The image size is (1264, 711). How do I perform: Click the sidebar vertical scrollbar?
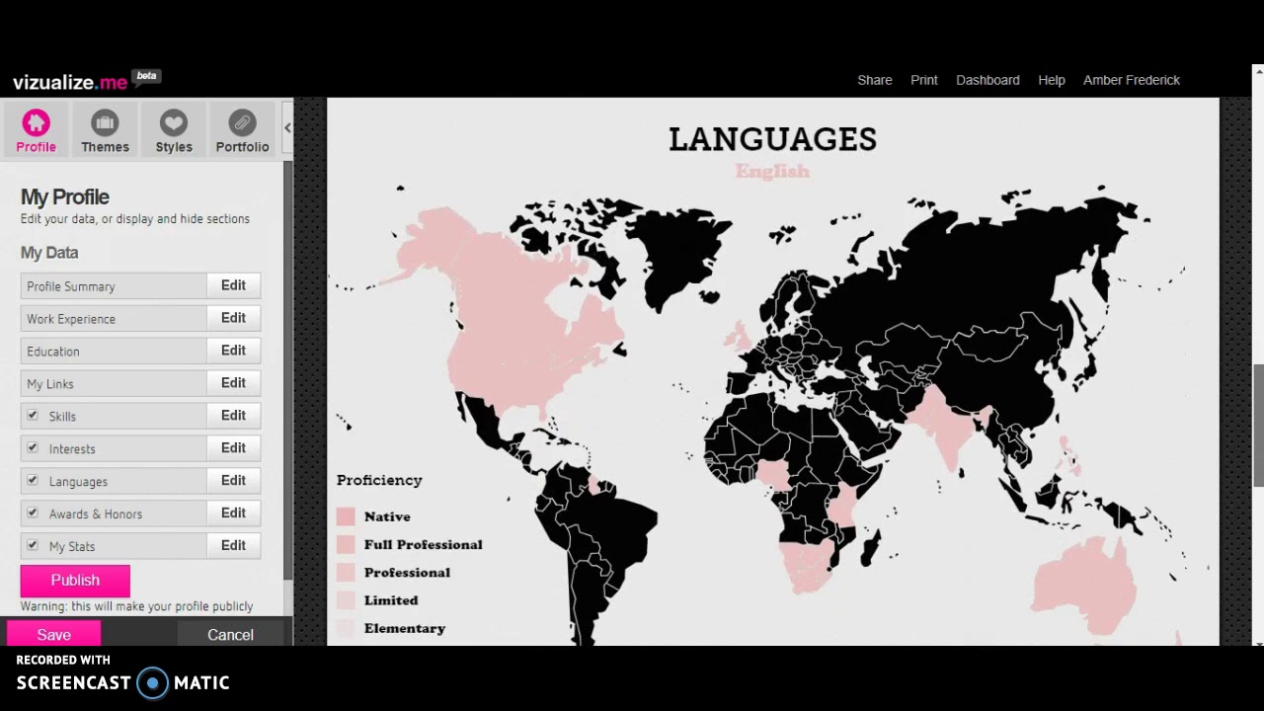click(x=288, y=369)
